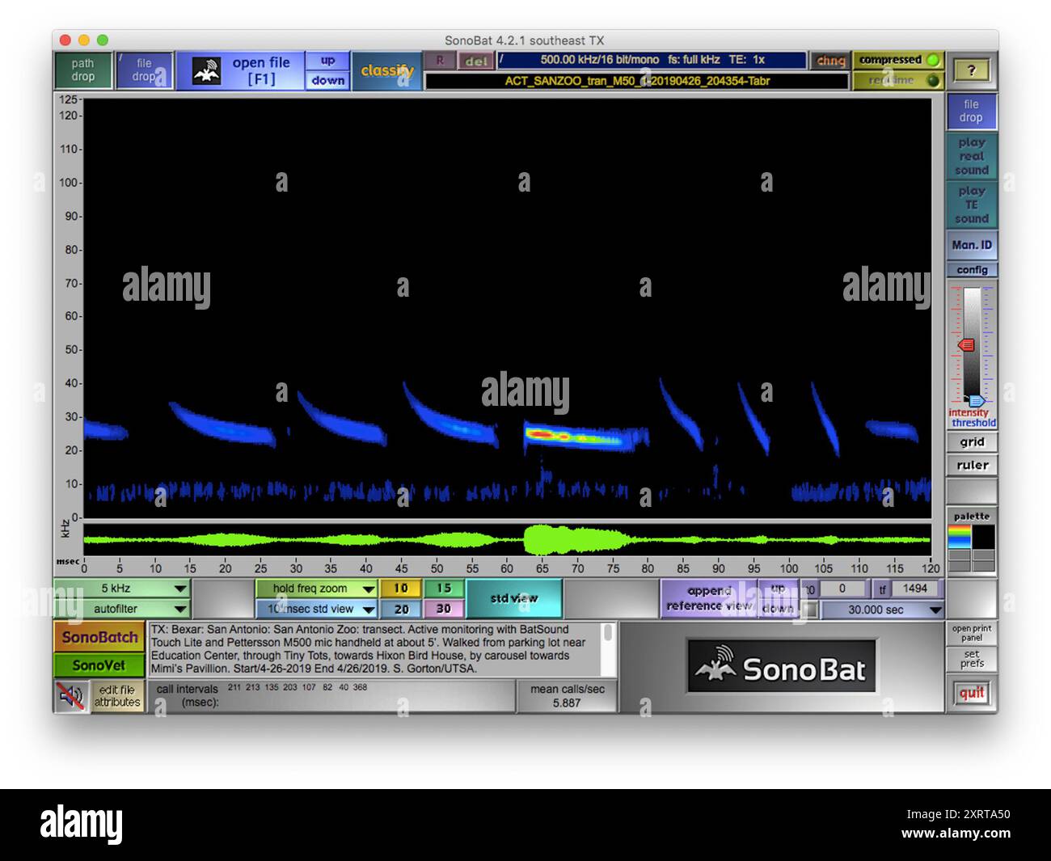Step to next file with top down button
The width and height of the screenshot is (1051, 861).
click(x=327, y=80)
